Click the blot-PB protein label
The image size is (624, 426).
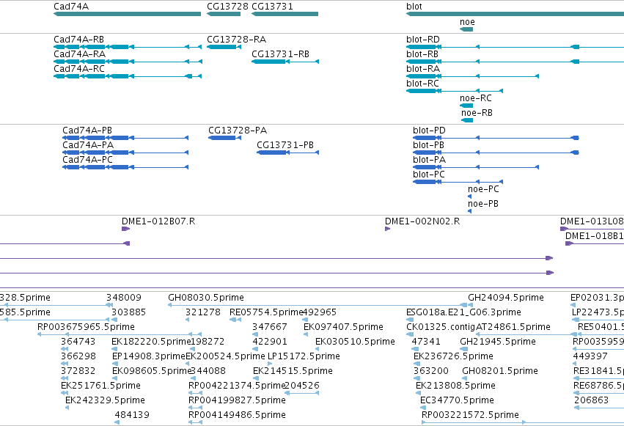pos(428,145)
